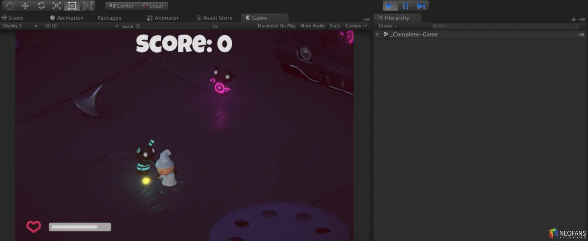Toggle pivot mode Center button
The image size is (588, 241).
121,6
